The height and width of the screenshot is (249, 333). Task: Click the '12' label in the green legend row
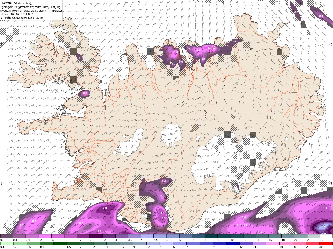(x=241, y=247)
